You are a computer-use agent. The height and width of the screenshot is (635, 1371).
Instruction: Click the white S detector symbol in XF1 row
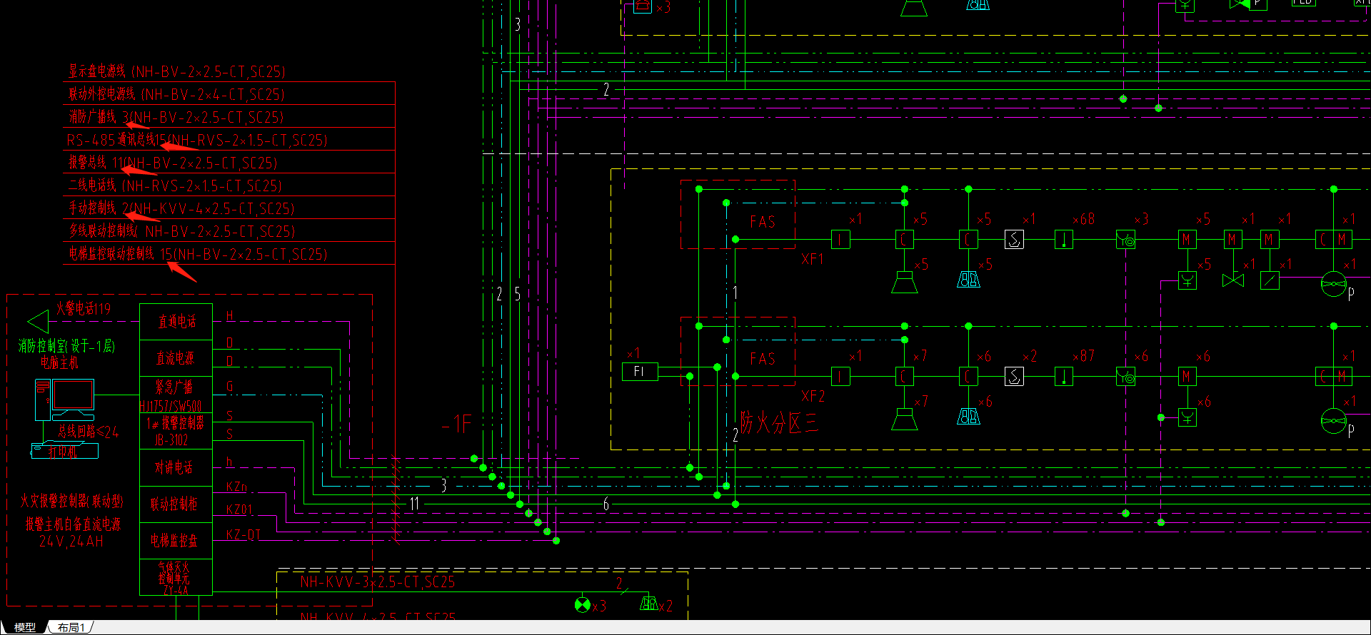pos(1014,240)
